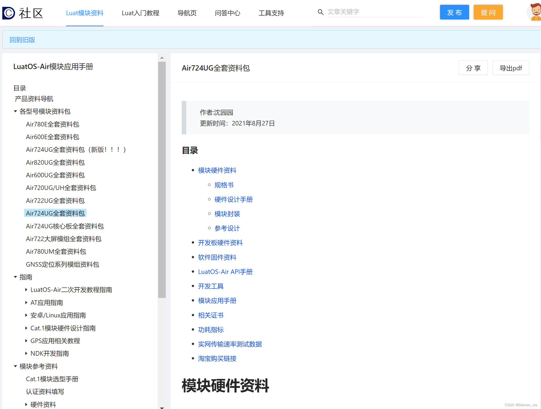Open the 规格书 contents link

[224, 185]
